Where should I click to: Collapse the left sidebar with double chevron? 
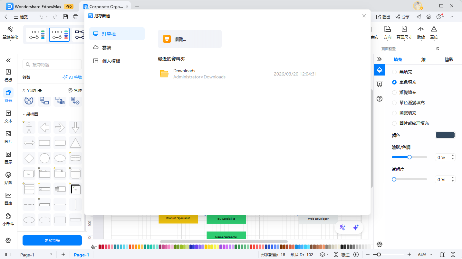(8, 60)
